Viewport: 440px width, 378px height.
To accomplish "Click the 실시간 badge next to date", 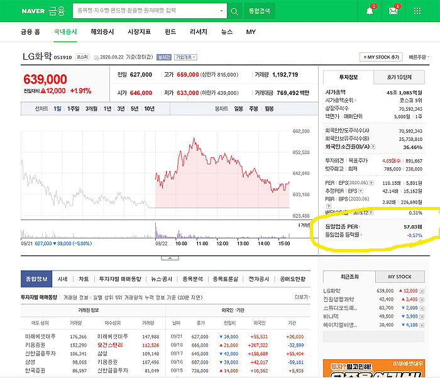I will (164, 57).
